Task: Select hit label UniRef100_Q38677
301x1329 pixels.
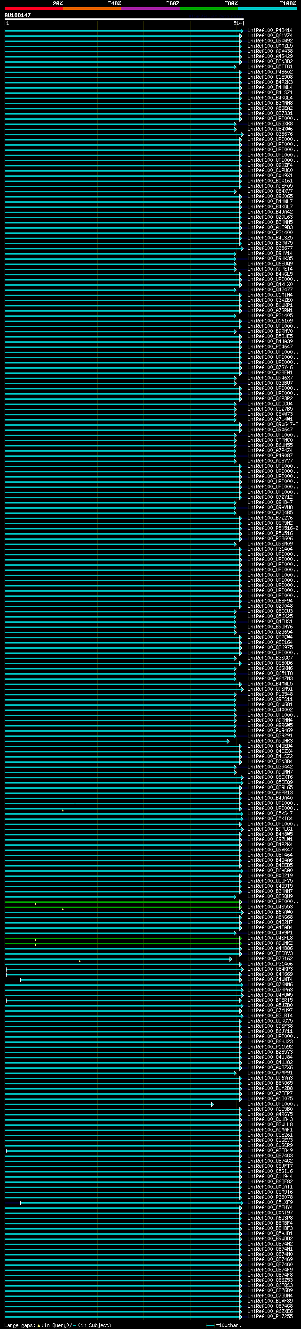Action: point(270,248)
